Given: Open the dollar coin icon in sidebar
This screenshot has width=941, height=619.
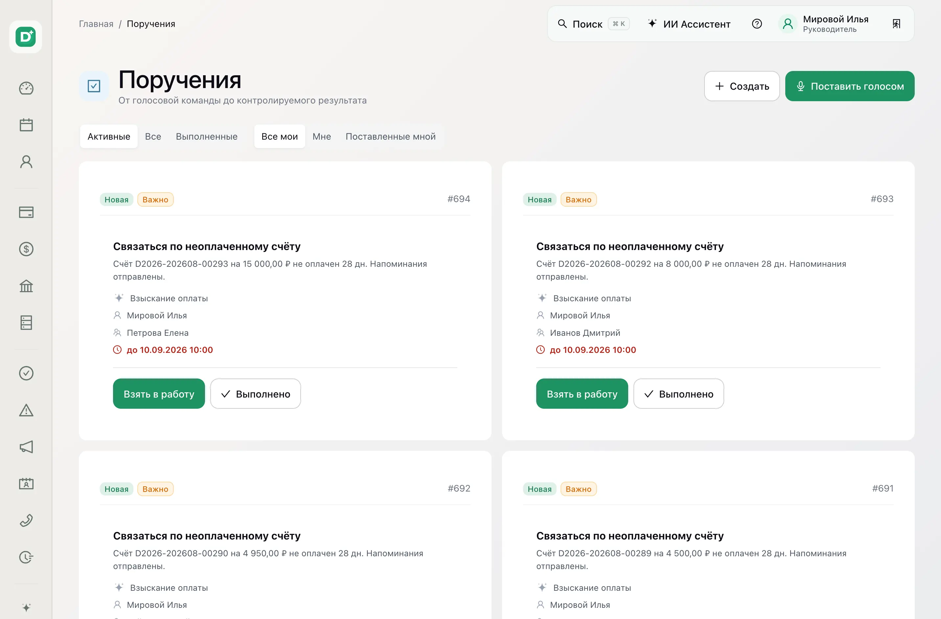Looking at the screenshot, I should (x=26, y=249).
